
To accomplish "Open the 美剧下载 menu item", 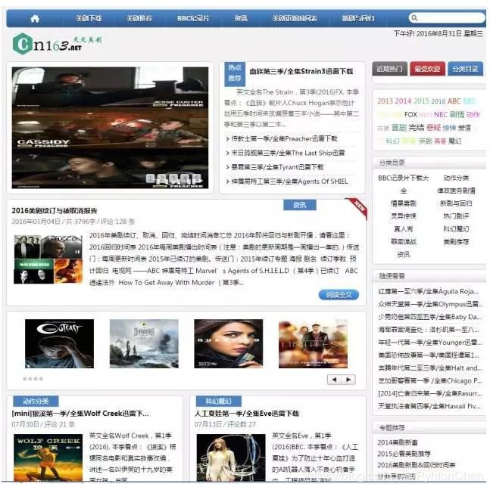I will click(89, 18).
